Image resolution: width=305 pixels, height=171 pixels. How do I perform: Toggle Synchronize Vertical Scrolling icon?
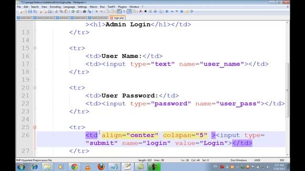(107, 11)
